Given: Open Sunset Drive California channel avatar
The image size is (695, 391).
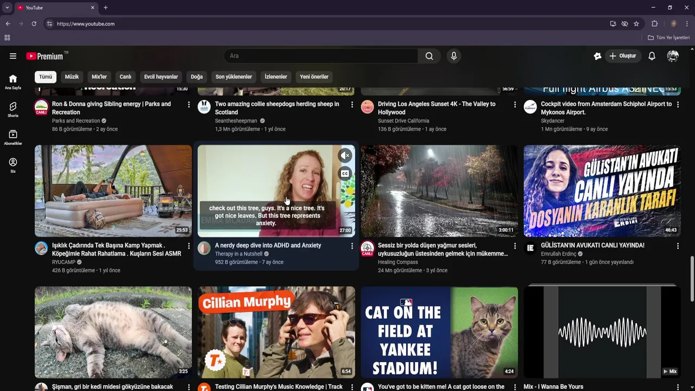Looking at the screenshot, I should [368, 107].
